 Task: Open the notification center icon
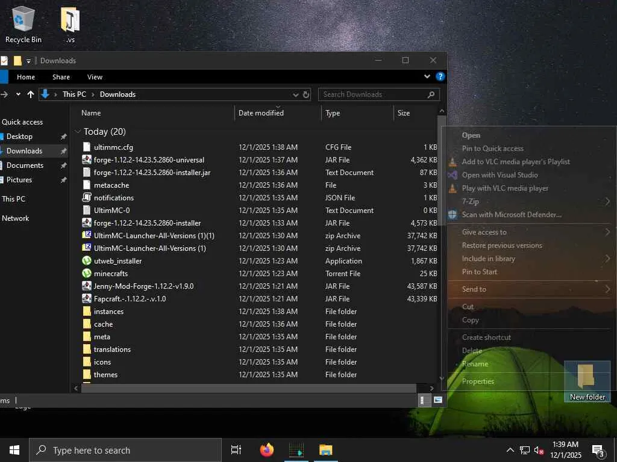598,450
